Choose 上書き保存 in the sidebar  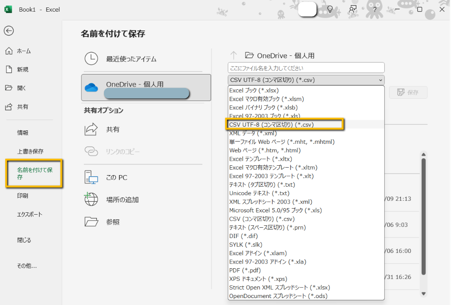click(x=30, y=151)
